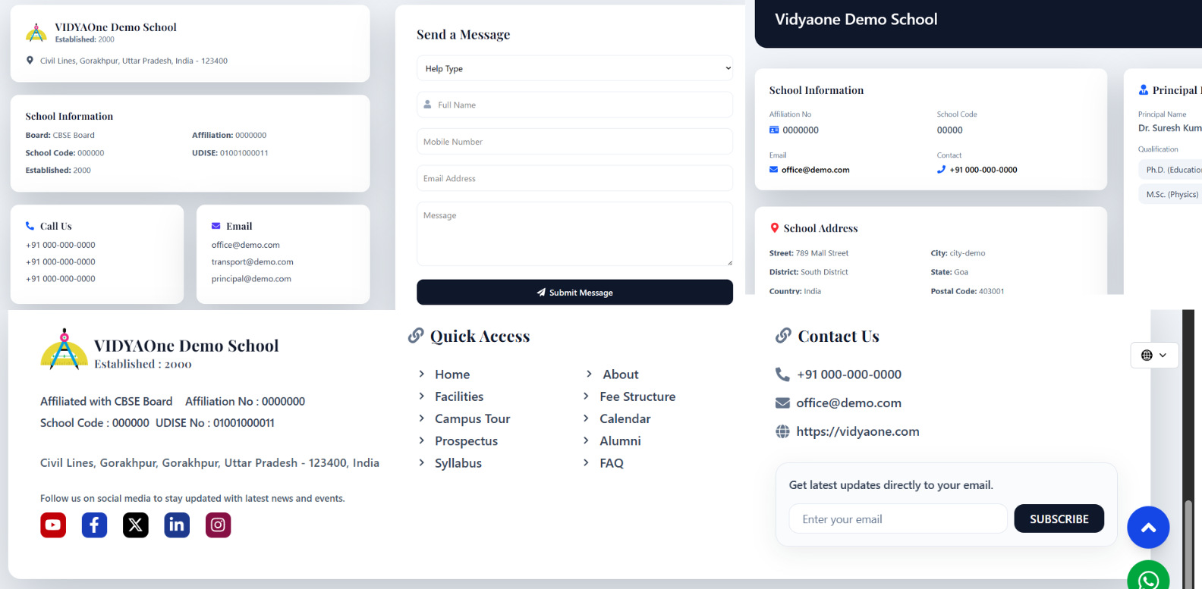The height and width of the screenshot is (589, 1202).
Task: Open the Home quick access link
Action: point(452,374)
